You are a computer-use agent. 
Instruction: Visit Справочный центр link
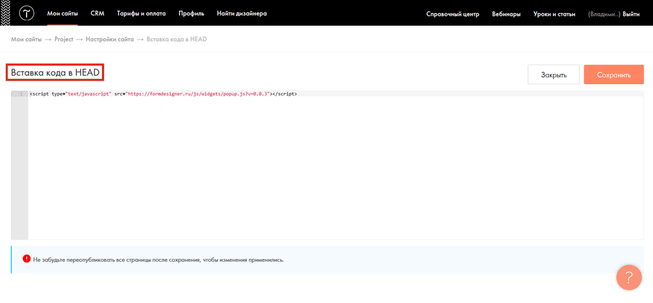[x=452, y=14]
